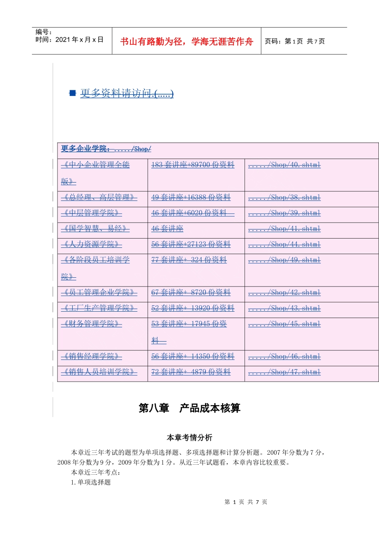Open 72套讲座+ 4879份资料 link
379x537 pixels.
[x=191, y=372]
